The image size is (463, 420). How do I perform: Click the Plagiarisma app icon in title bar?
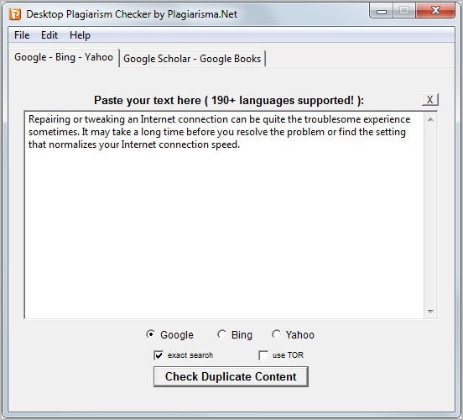(x=15, y=14)
